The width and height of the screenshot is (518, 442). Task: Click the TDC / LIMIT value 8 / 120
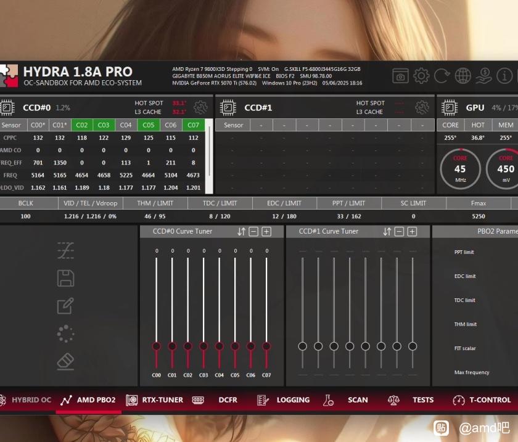[x=220, y=216]
